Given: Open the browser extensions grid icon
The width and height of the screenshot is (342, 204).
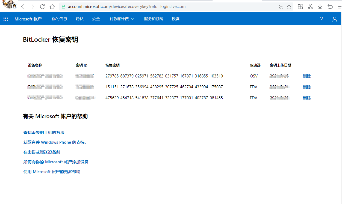Looking at the screenshot, I should [300, 7].
